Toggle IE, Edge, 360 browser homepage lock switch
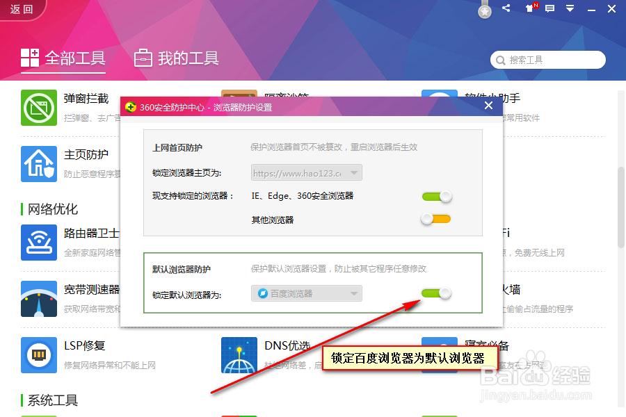This screenshot has width=626, height=417. pyautogui.click(x=437, y=196)
